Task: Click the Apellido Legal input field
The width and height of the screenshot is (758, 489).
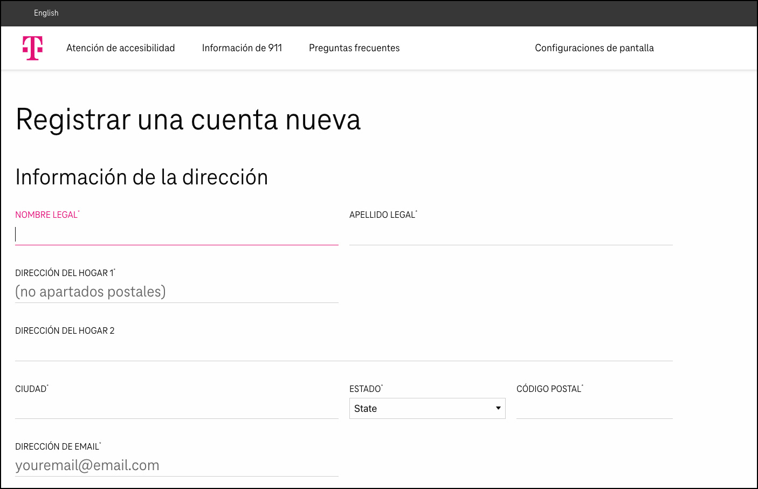Action: point(511,234)
